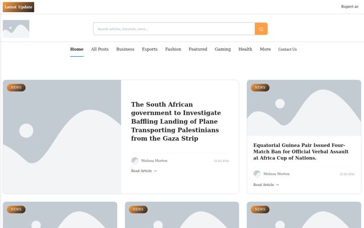Click Read Article under the Gaza Strip story
Screen dimensions: 364x228
(x=144, y=171)
